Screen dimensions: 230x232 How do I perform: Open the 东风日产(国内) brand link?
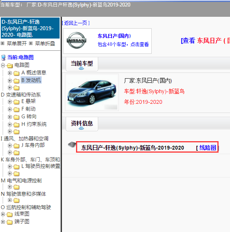coord(114,36)
